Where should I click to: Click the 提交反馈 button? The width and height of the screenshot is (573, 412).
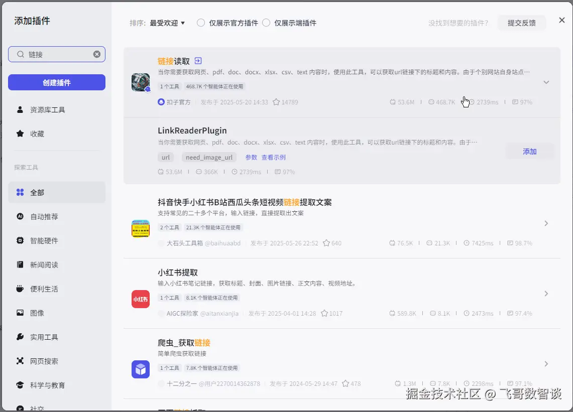point(521,23)
